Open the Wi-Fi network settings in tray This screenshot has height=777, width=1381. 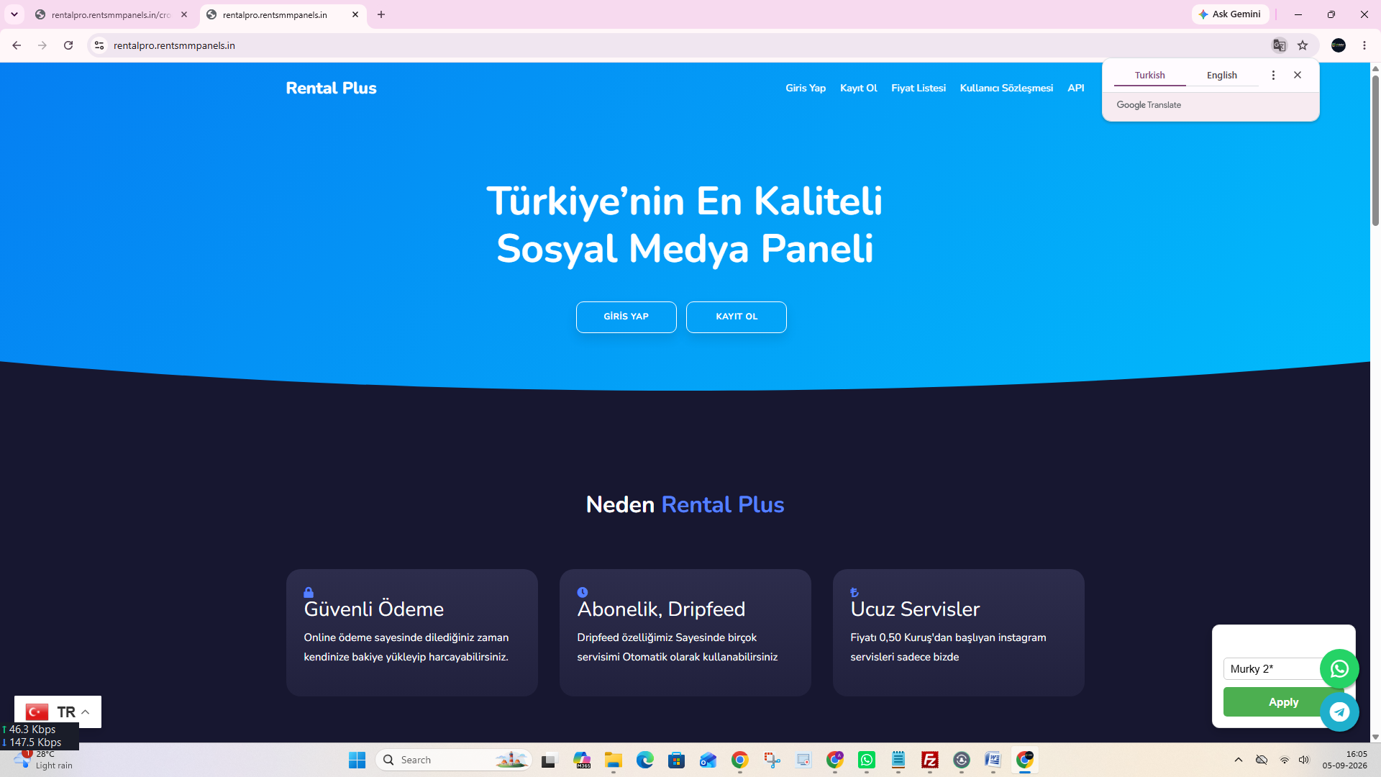1284,760
